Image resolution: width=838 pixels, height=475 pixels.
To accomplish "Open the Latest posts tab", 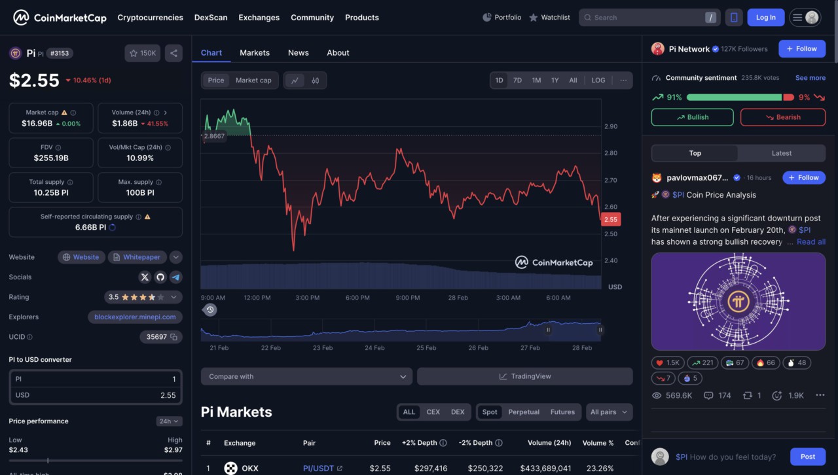I will click(x=781, y=153).
